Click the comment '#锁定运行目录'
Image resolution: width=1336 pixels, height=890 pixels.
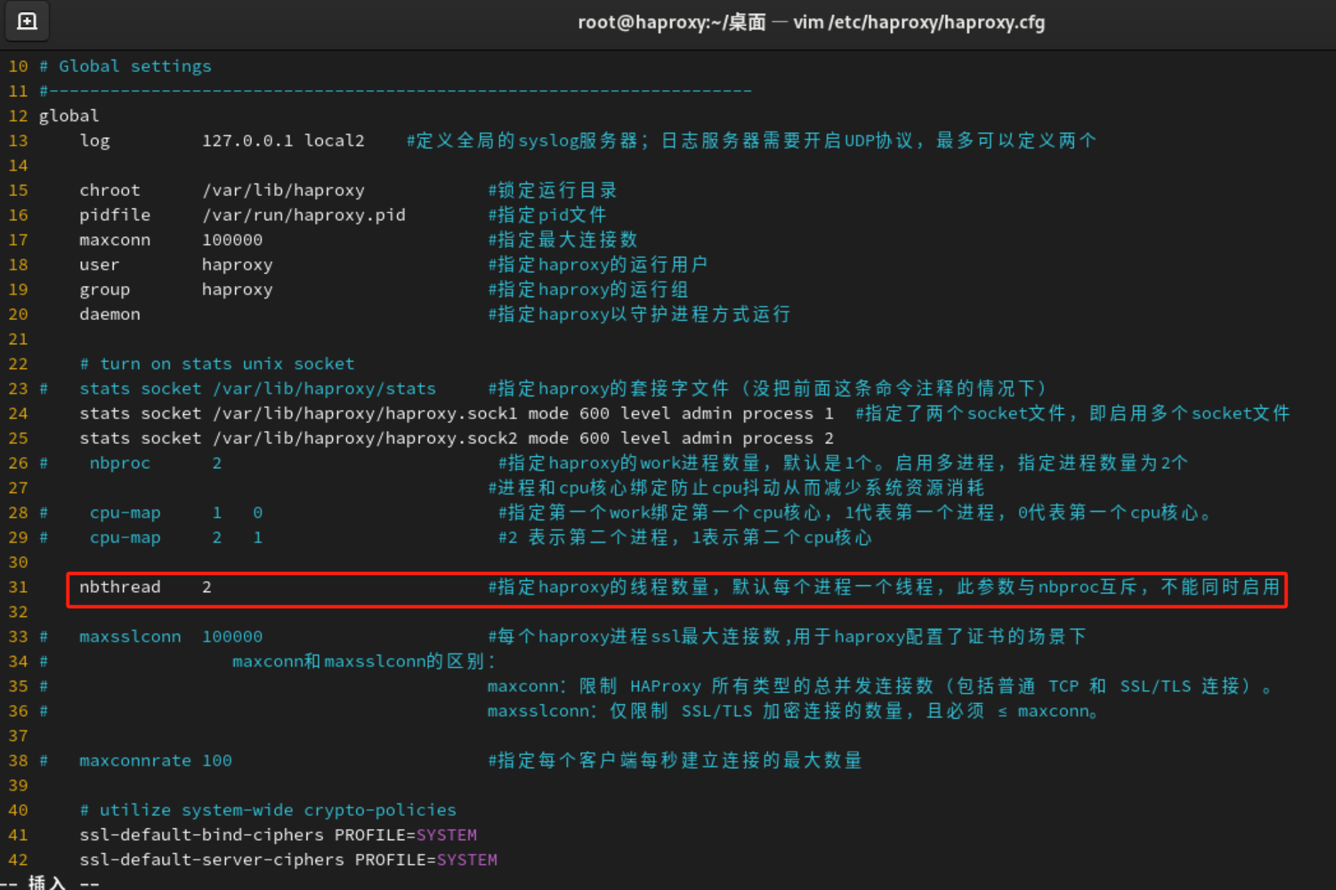click(552, 190)
